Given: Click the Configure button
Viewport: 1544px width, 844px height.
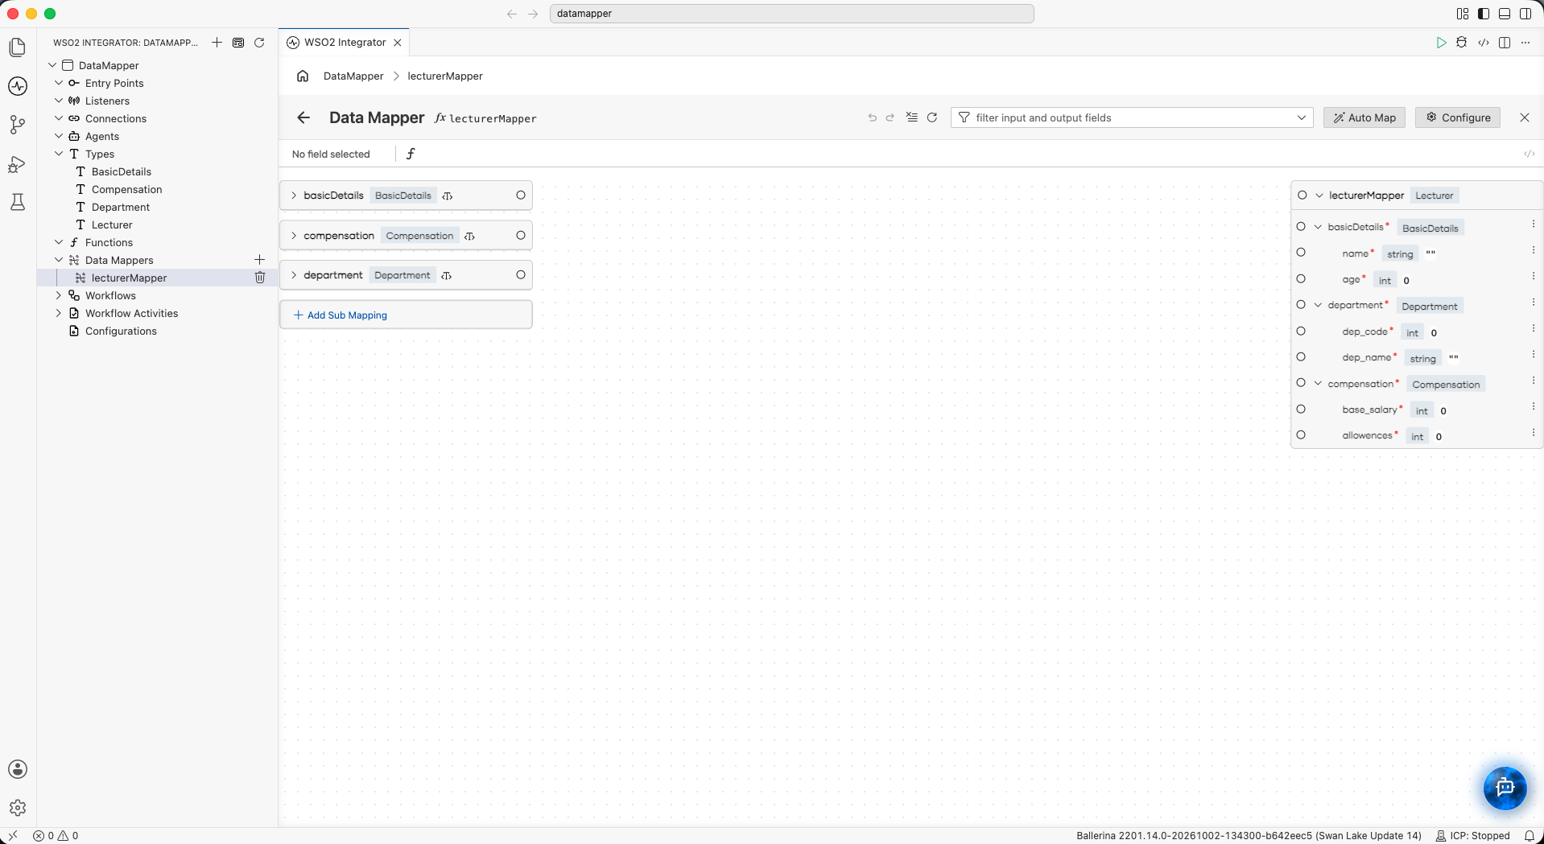Looking at the screenshot, I should 1458,117.
